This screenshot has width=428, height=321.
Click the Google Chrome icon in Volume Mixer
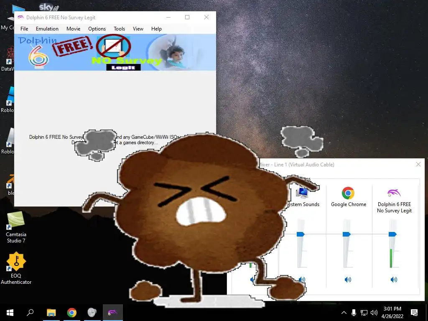click(348, 193)
